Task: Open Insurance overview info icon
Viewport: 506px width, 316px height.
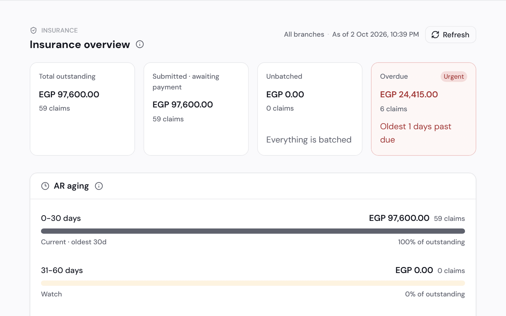Action: (x=140, y=44)
